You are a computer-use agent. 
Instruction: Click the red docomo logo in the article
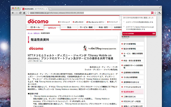(36, 48)
